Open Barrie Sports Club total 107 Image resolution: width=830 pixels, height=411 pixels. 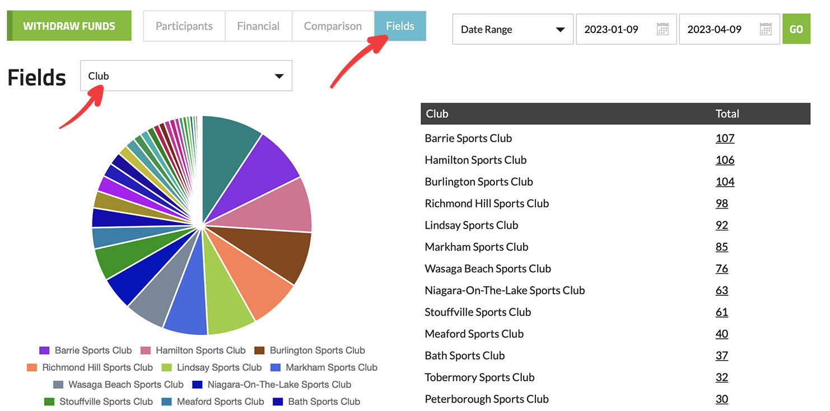tap(725, 138)
